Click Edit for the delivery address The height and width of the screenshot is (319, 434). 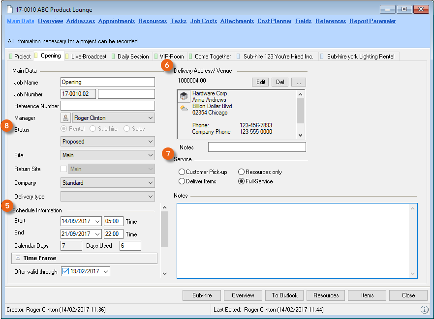[x=260, y=82]
